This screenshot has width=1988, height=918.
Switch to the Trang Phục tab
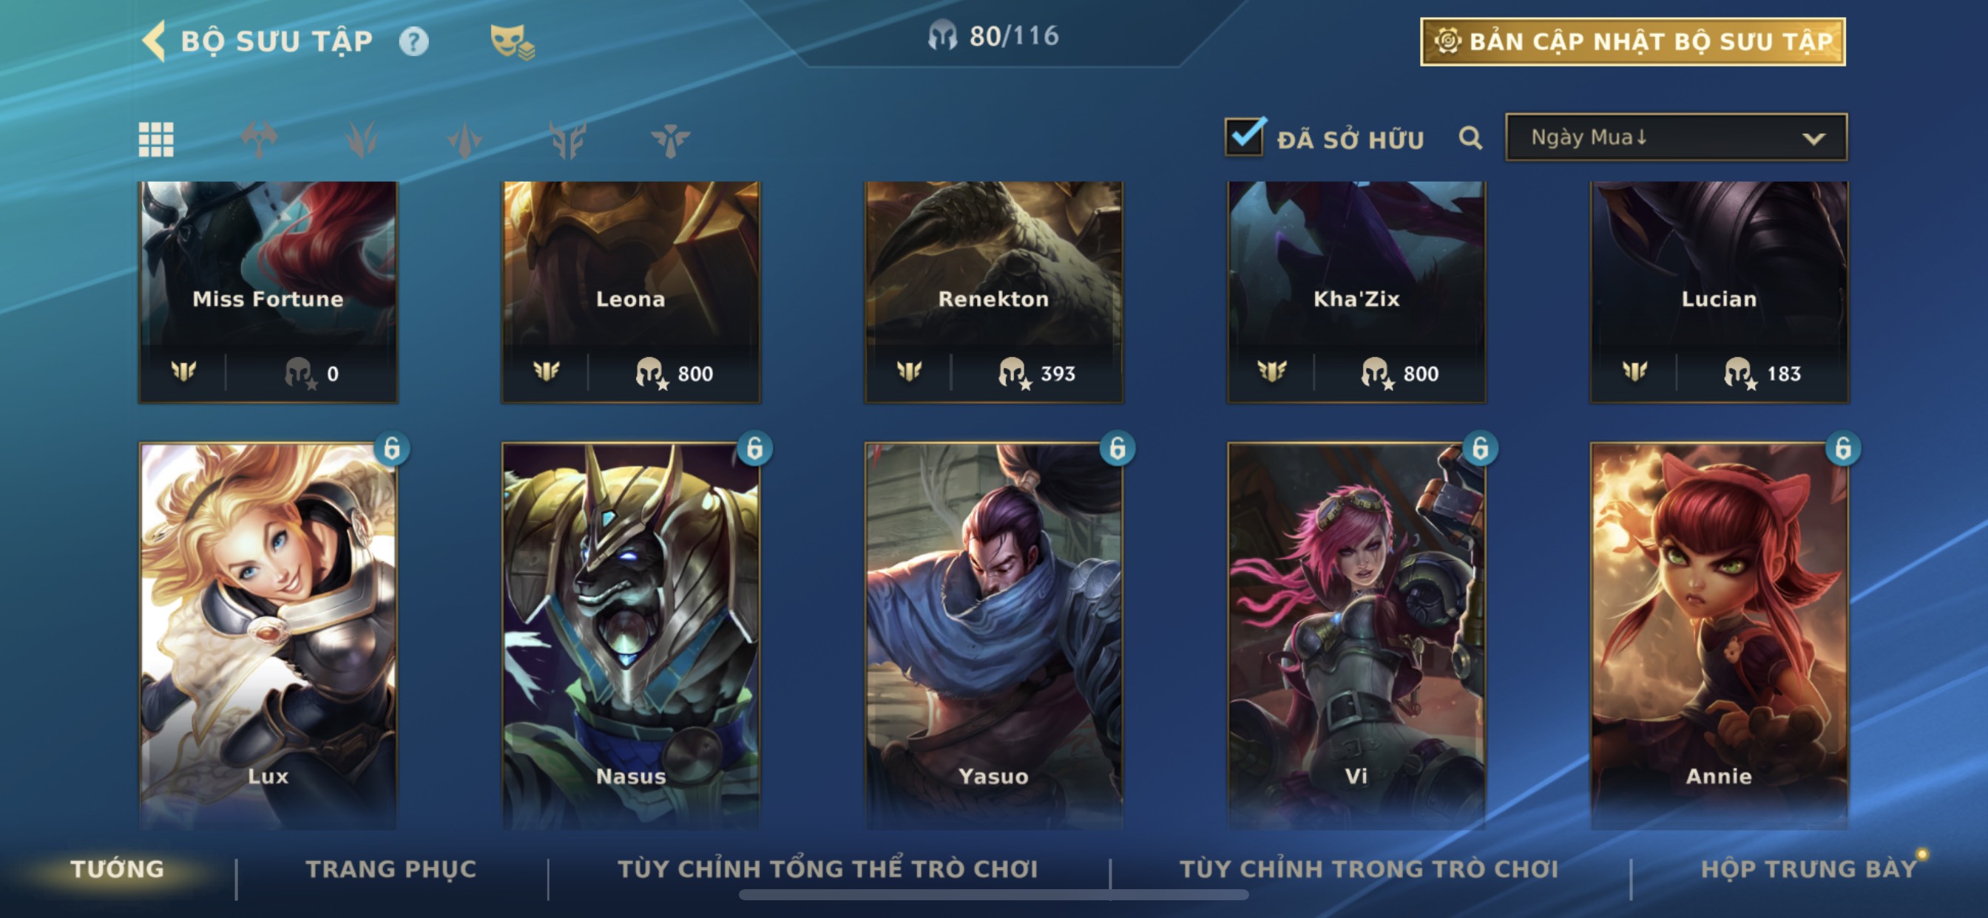(391, 868)
